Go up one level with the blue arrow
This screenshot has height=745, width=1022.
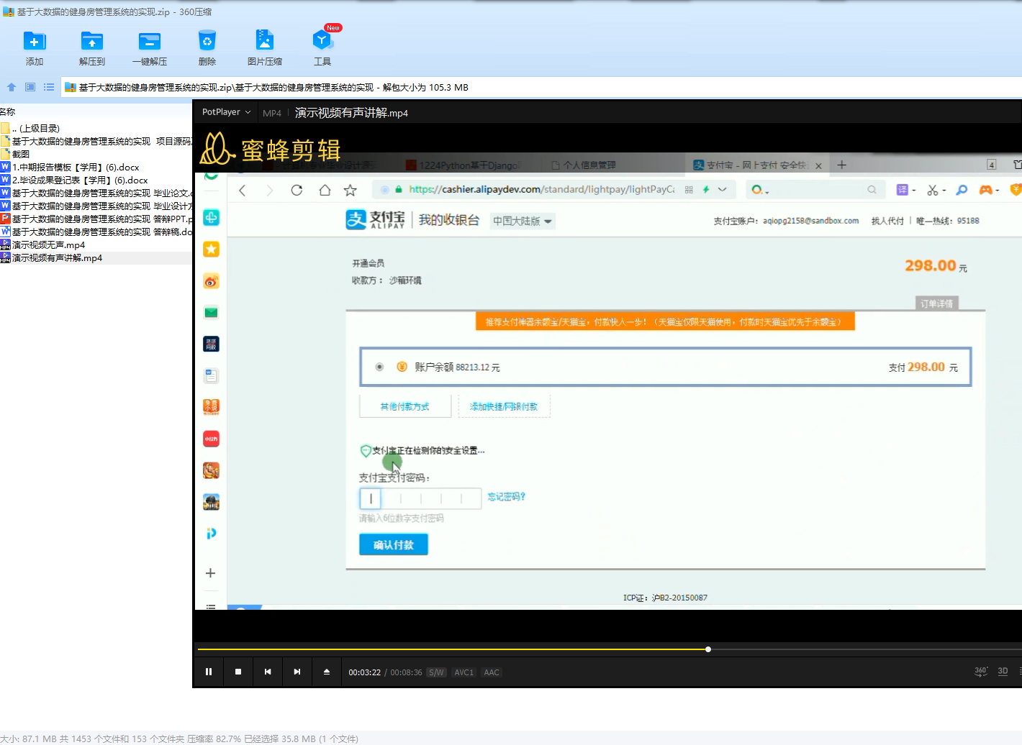(x=12, y=87)
